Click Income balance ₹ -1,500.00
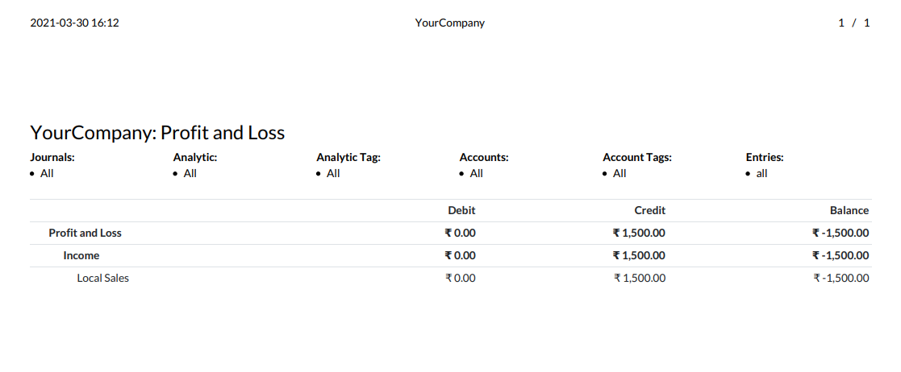 [841, 255]
